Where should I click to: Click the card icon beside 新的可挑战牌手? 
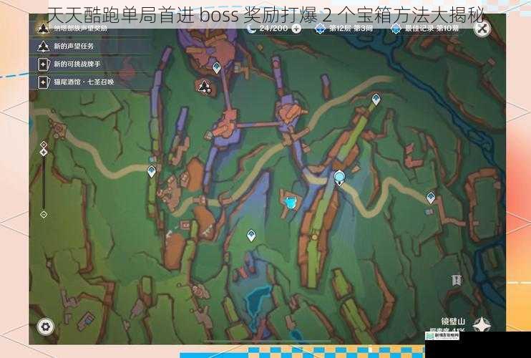point(44,64)
